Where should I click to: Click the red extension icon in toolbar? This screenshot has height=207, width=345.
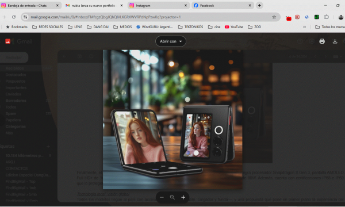[x=289, y=18]
